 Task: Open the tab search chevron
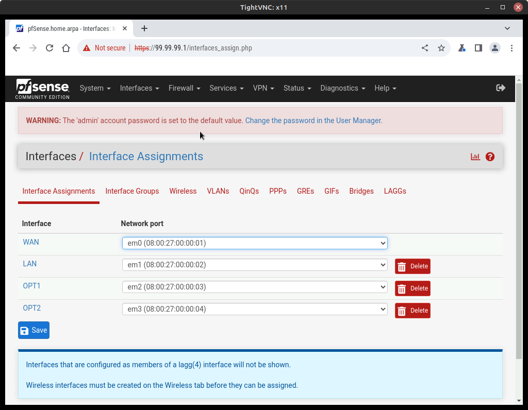[507, 28]
